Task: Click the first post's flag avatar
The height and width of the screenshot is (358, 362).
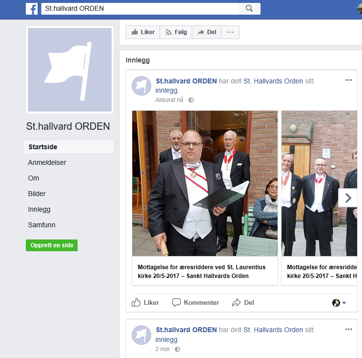Action: click(141, 86)
